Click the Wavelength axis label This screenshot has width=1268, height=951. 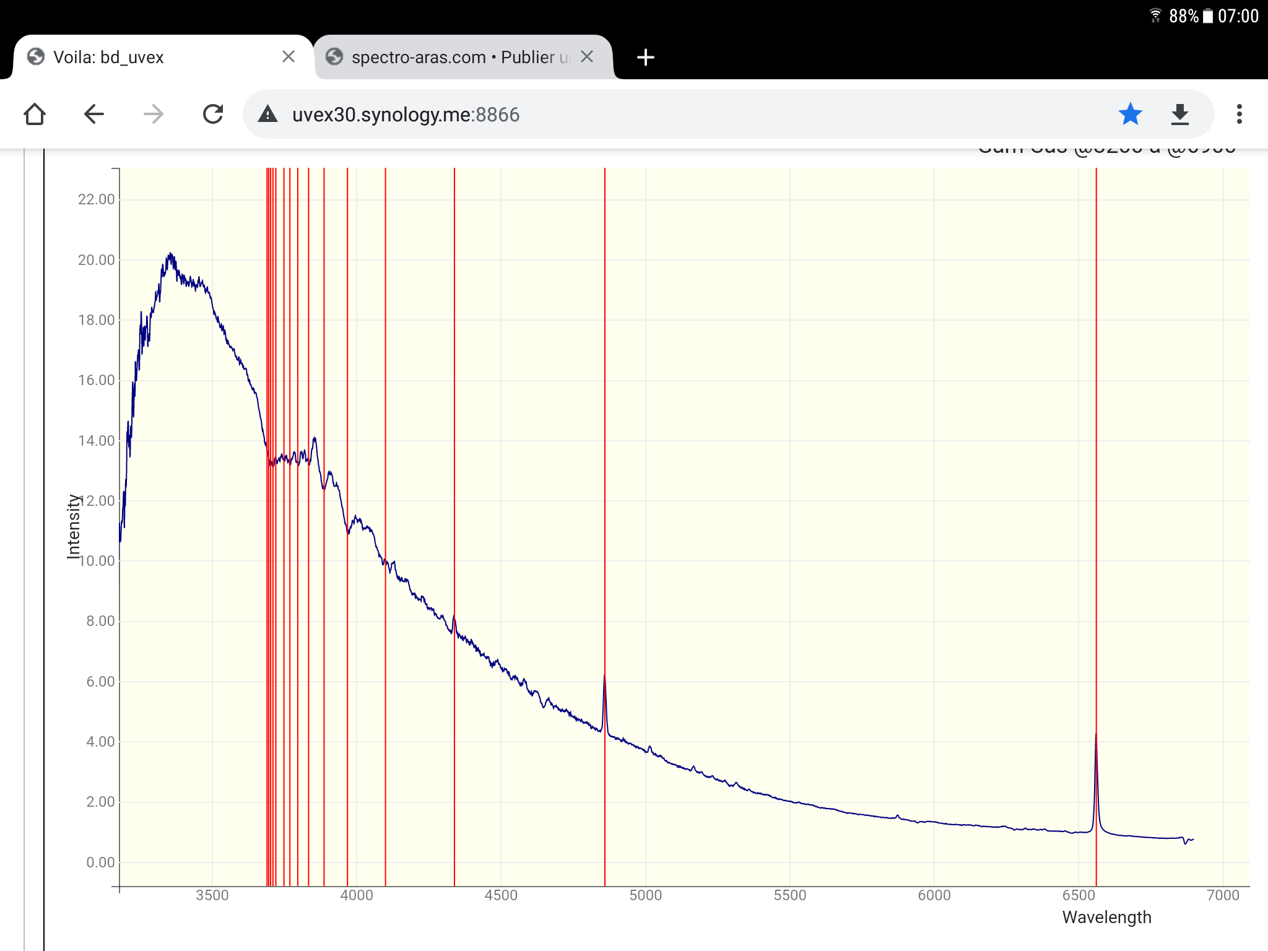point(1106,917)
